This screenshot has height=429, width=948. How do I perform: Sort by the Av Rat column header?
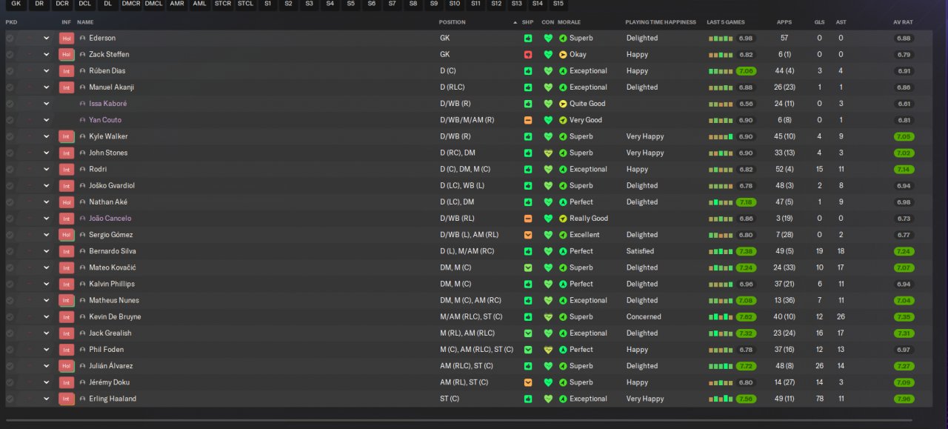[903, 22]
